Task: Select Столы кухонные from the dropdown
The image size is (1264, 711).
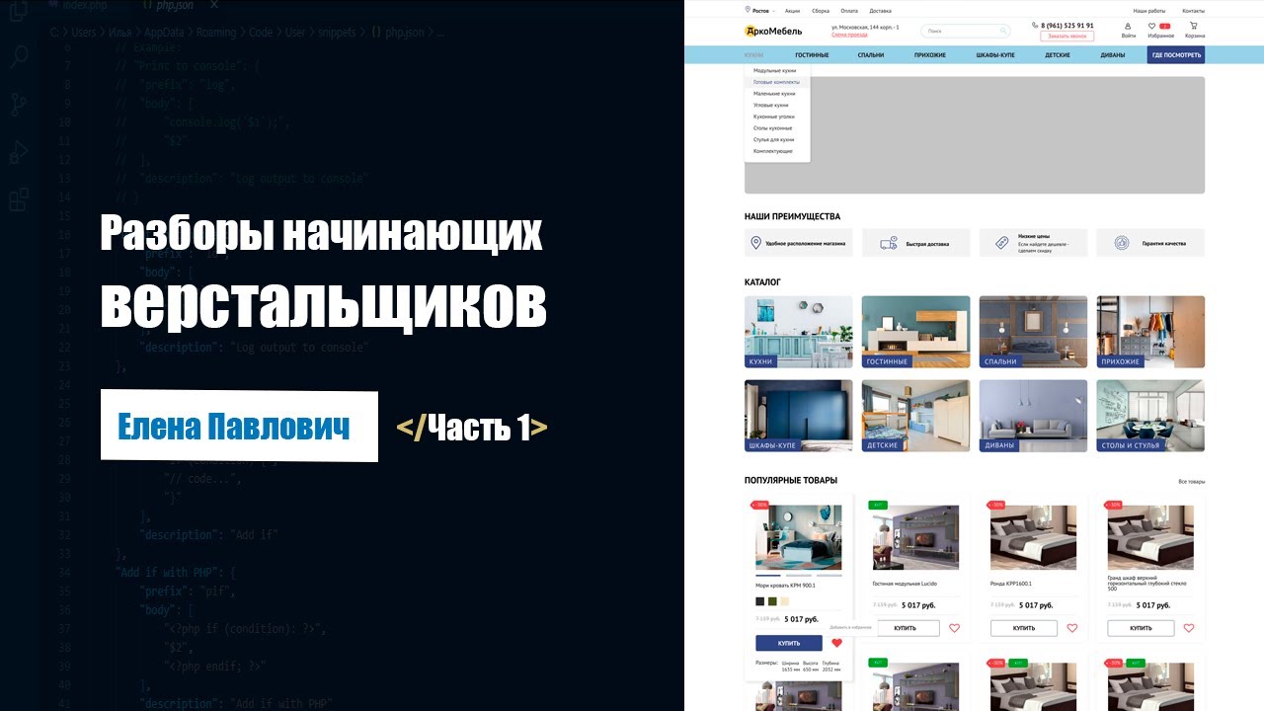Action: pyautogui.click(x=777, y=128)
